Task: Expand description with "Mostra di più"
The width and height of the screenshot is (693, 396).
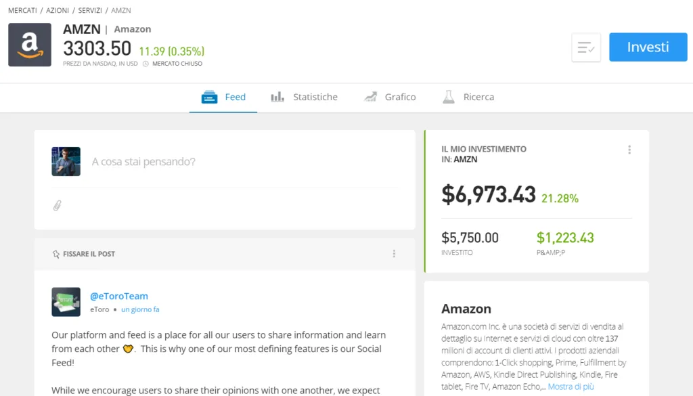Action: point(571,387)
